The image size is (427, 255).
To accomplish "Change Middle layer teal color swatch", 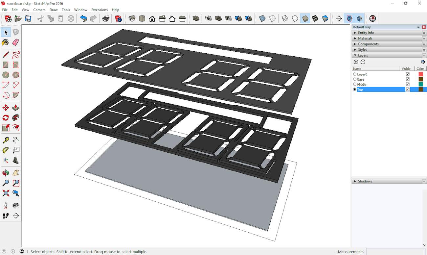I will 421,84.
